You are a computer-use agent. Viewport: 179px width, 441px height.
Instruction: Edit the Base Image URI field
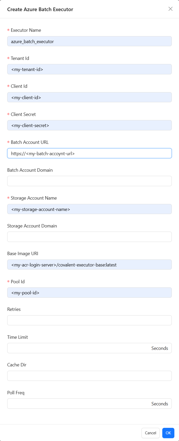(x=89, y=265)
